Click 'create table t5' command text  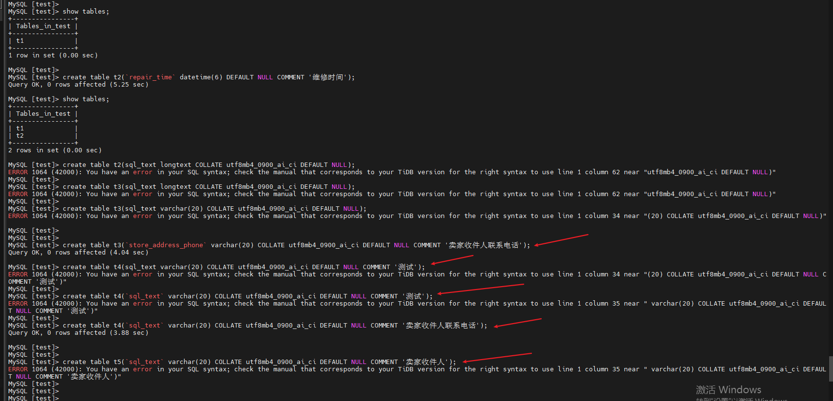click(93, 362)
